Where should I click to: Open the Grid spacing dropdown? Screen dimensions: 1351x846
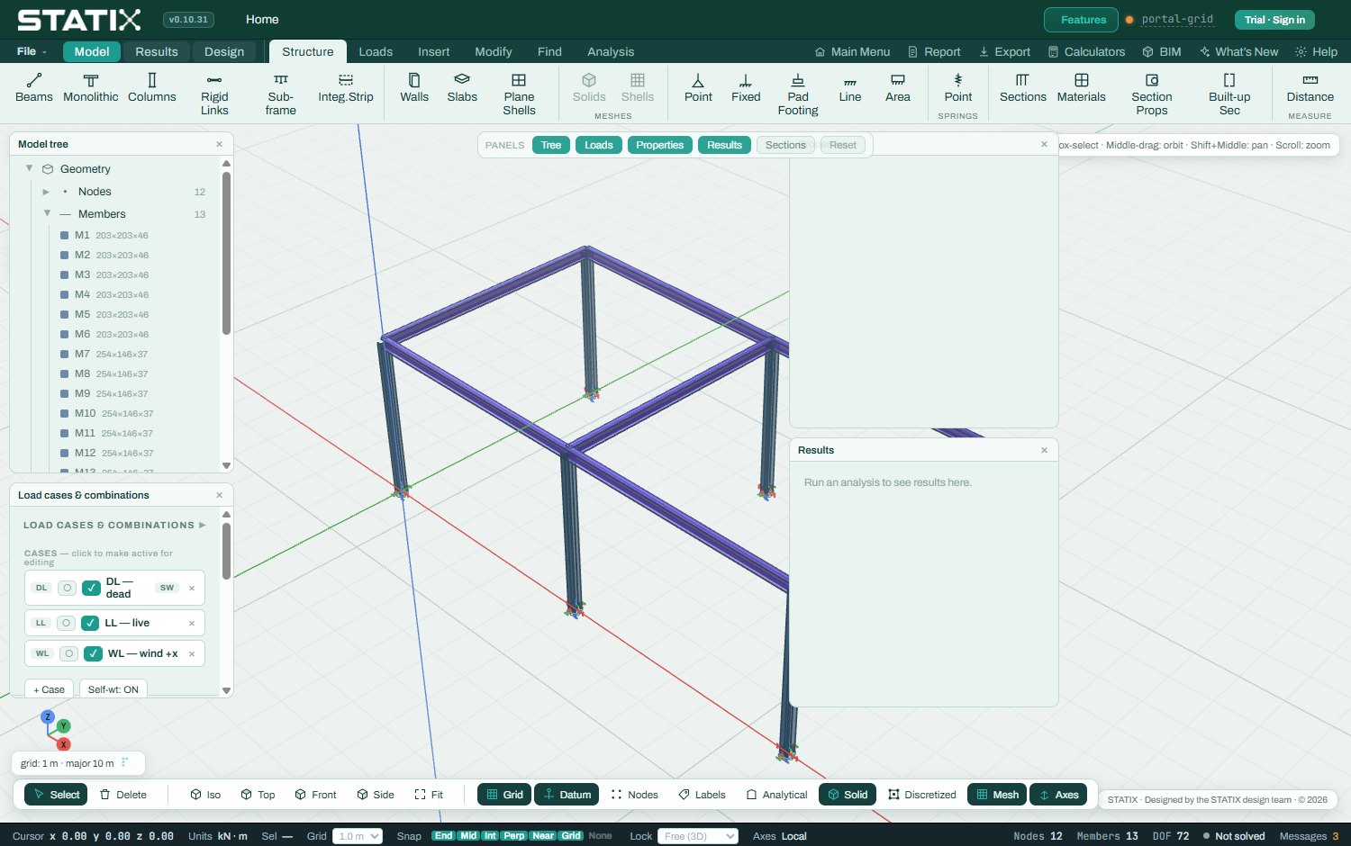pyautogui.click(x=358, y=836)
